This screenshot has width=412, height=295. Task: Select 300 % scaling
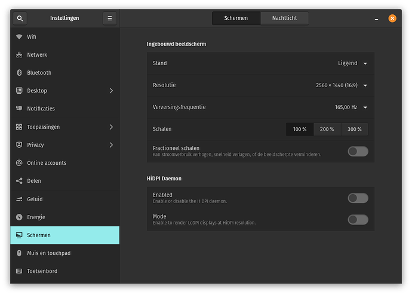[355, 129]
